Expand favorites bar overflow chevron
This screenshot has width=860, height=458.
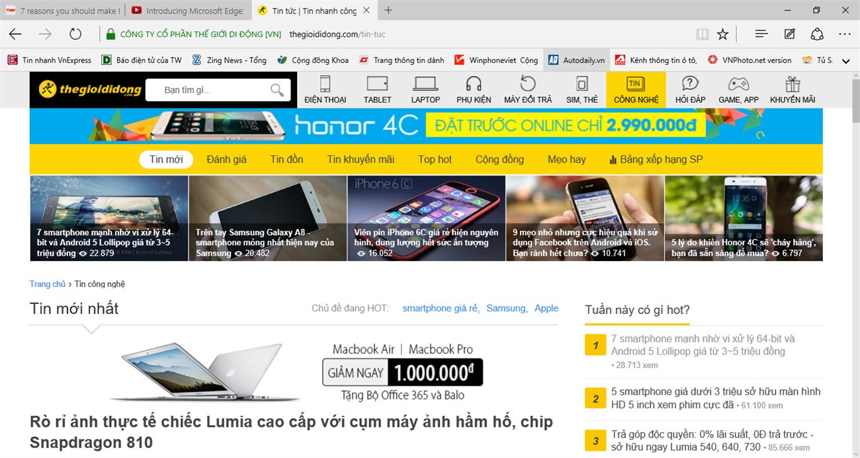click(845, 60)
